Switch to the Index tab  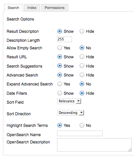32,8
